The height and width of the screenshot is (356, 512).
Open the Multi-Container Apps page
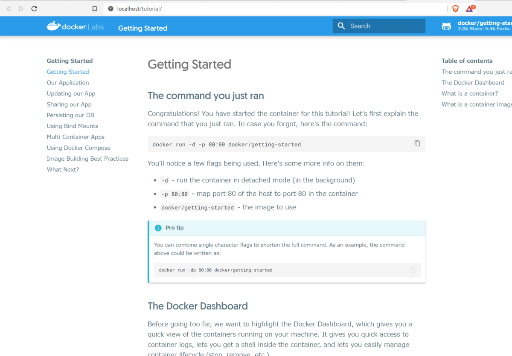pos(76,137)
